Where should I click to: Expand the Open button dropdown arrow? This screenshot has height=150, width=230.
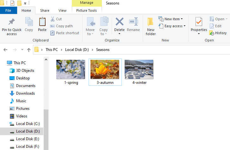click(227, 19)
